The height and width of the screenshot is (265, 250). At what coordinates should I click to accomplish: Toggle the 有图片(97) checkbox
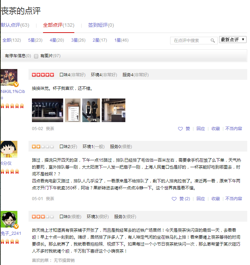(x=36, y=56)
